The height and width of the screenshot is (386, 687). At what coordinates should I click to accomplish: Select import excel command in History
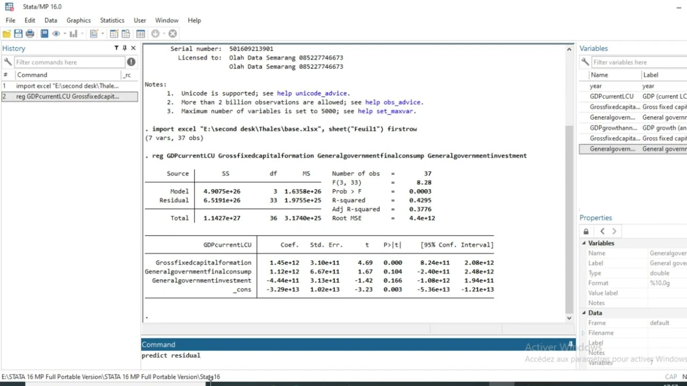click(69, 86)
